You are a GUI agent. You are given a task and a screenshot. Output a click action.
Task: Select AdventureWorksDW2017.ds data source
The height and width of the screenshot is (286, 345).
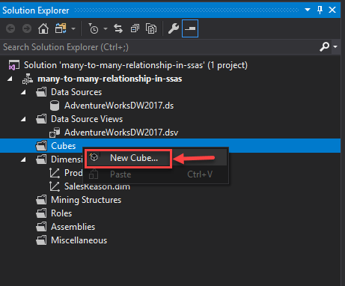[x=119, y=106]
